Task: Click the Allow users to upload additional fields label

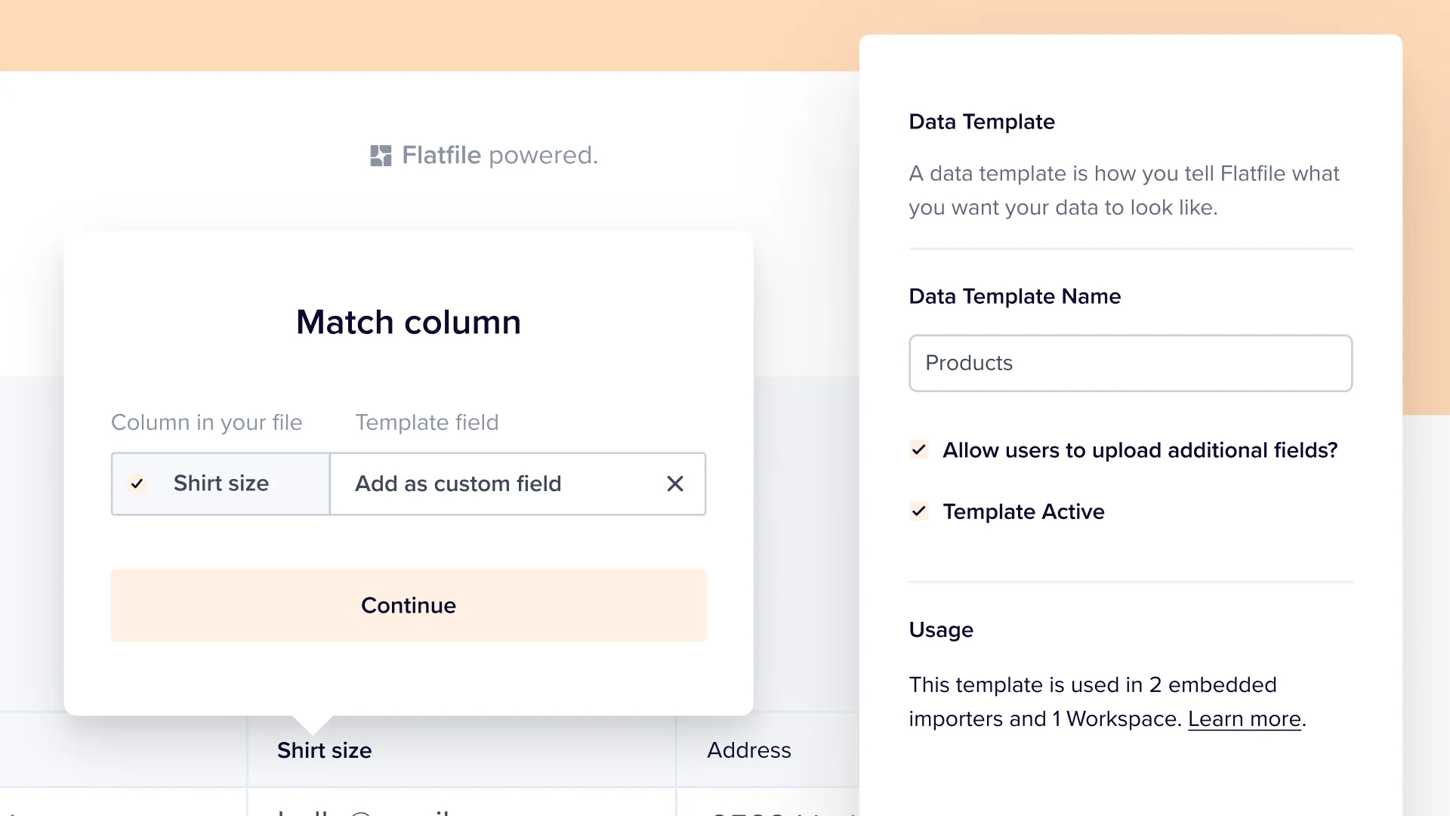Action: [x=1140, y=450]
